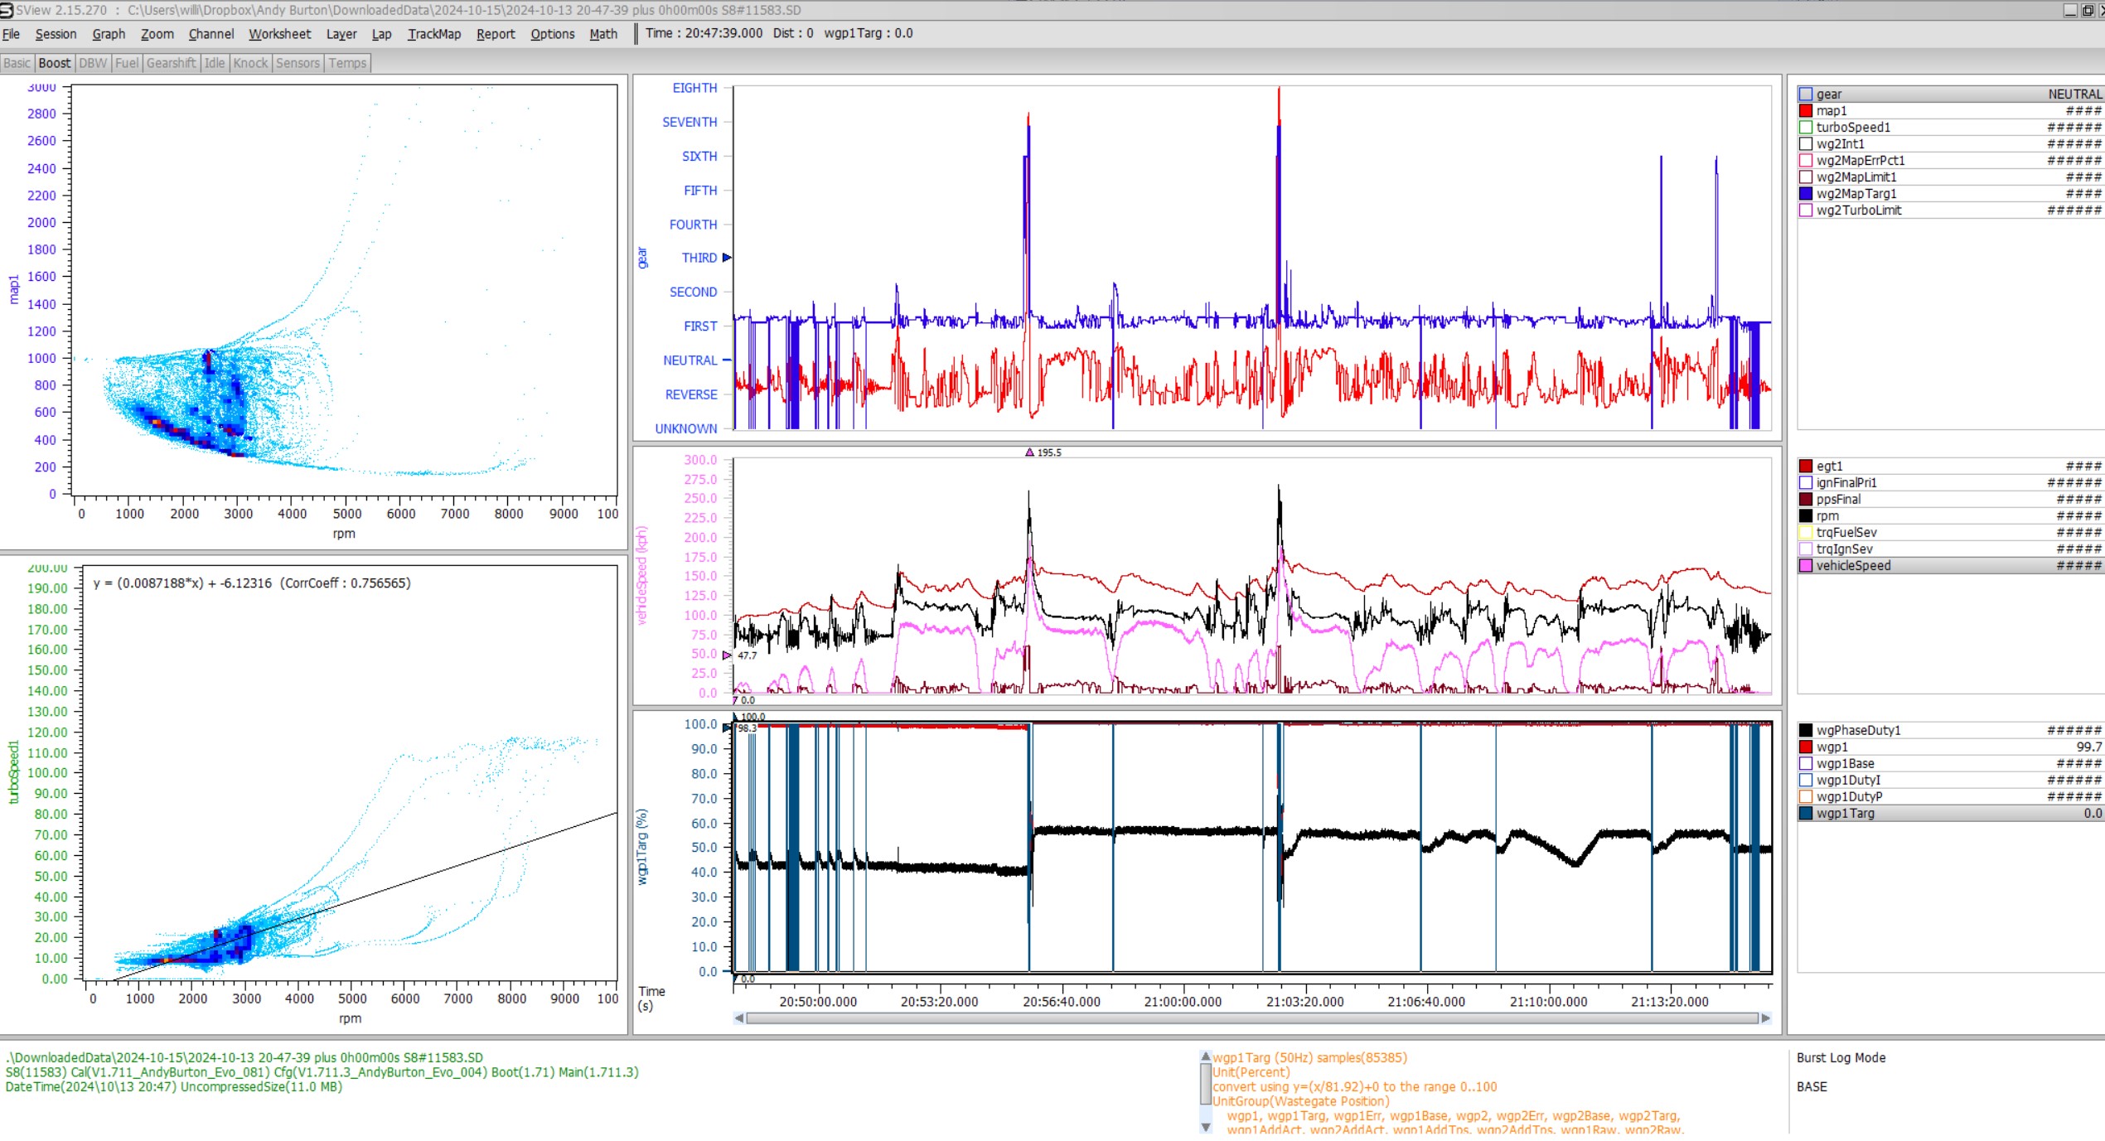Click the SView application logo icon
This screenshot has height=1141, width=2105.
click(7, 10)
